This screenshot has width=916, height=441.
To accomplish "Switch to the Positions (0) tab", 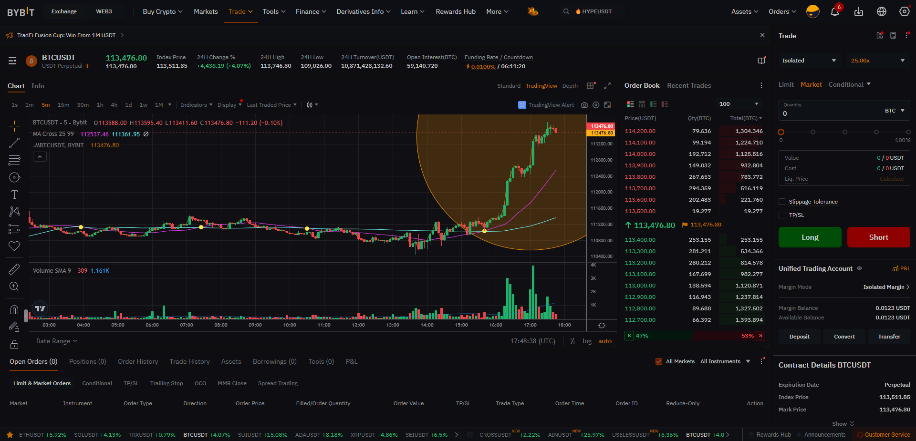I will [x=88, y=361].
